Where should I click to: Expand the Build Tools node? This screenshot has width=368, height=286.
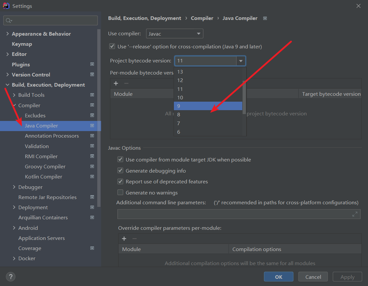click(x=14, y=95)
